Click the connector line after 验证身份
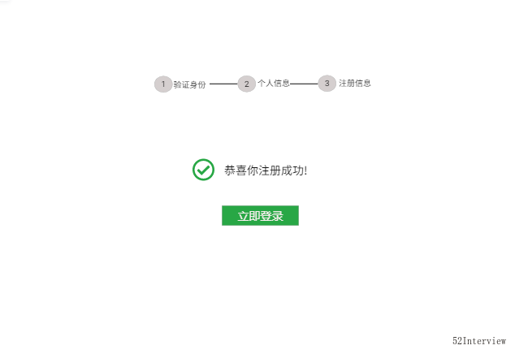 point(223,84)
